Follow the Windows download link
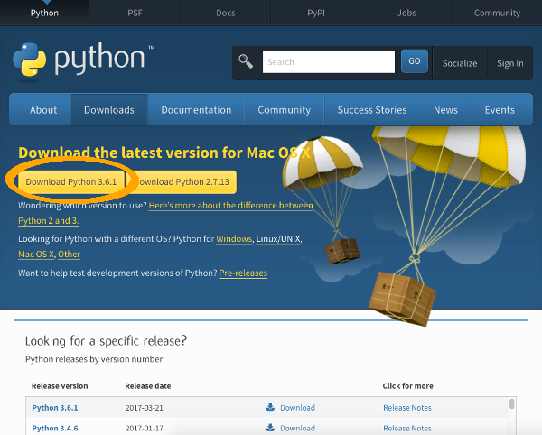The image size is (542, 435). point(234,239)
